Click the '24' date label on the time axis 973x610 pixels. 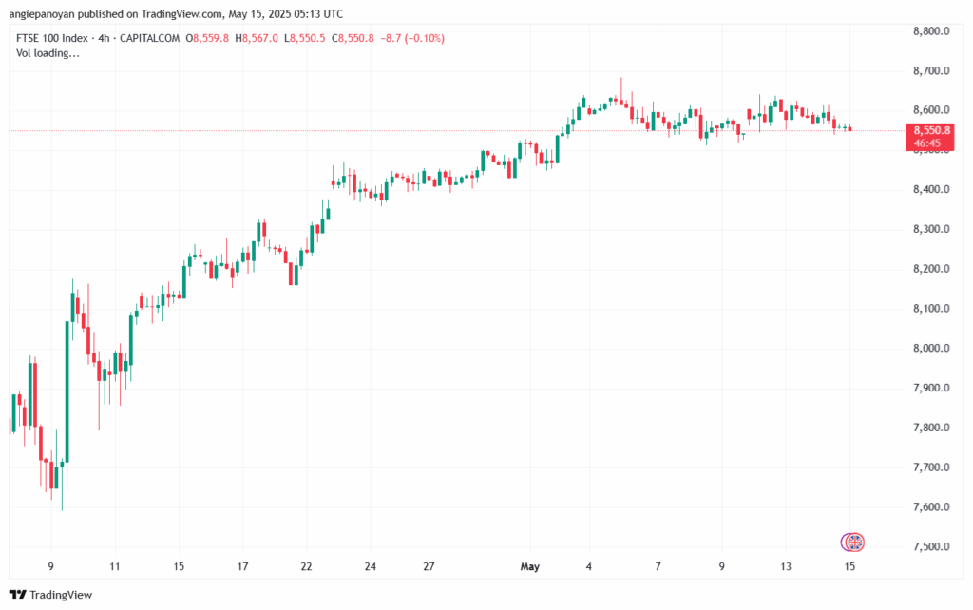(x=371, y=566)
